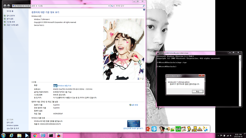Open the photo collage icon in dock
This screenshot has width=246, height=138.
[x=183, y=129]
